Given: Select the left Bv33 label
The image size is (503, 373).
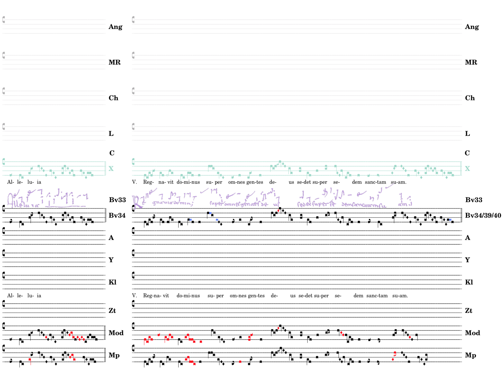Looking at the screenshot, I should click(117, 200).
